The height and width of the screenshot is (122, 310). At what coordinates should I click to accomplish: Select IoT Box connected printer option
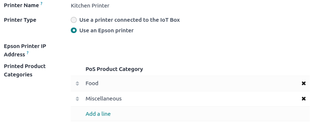click(x=74, y=20)
